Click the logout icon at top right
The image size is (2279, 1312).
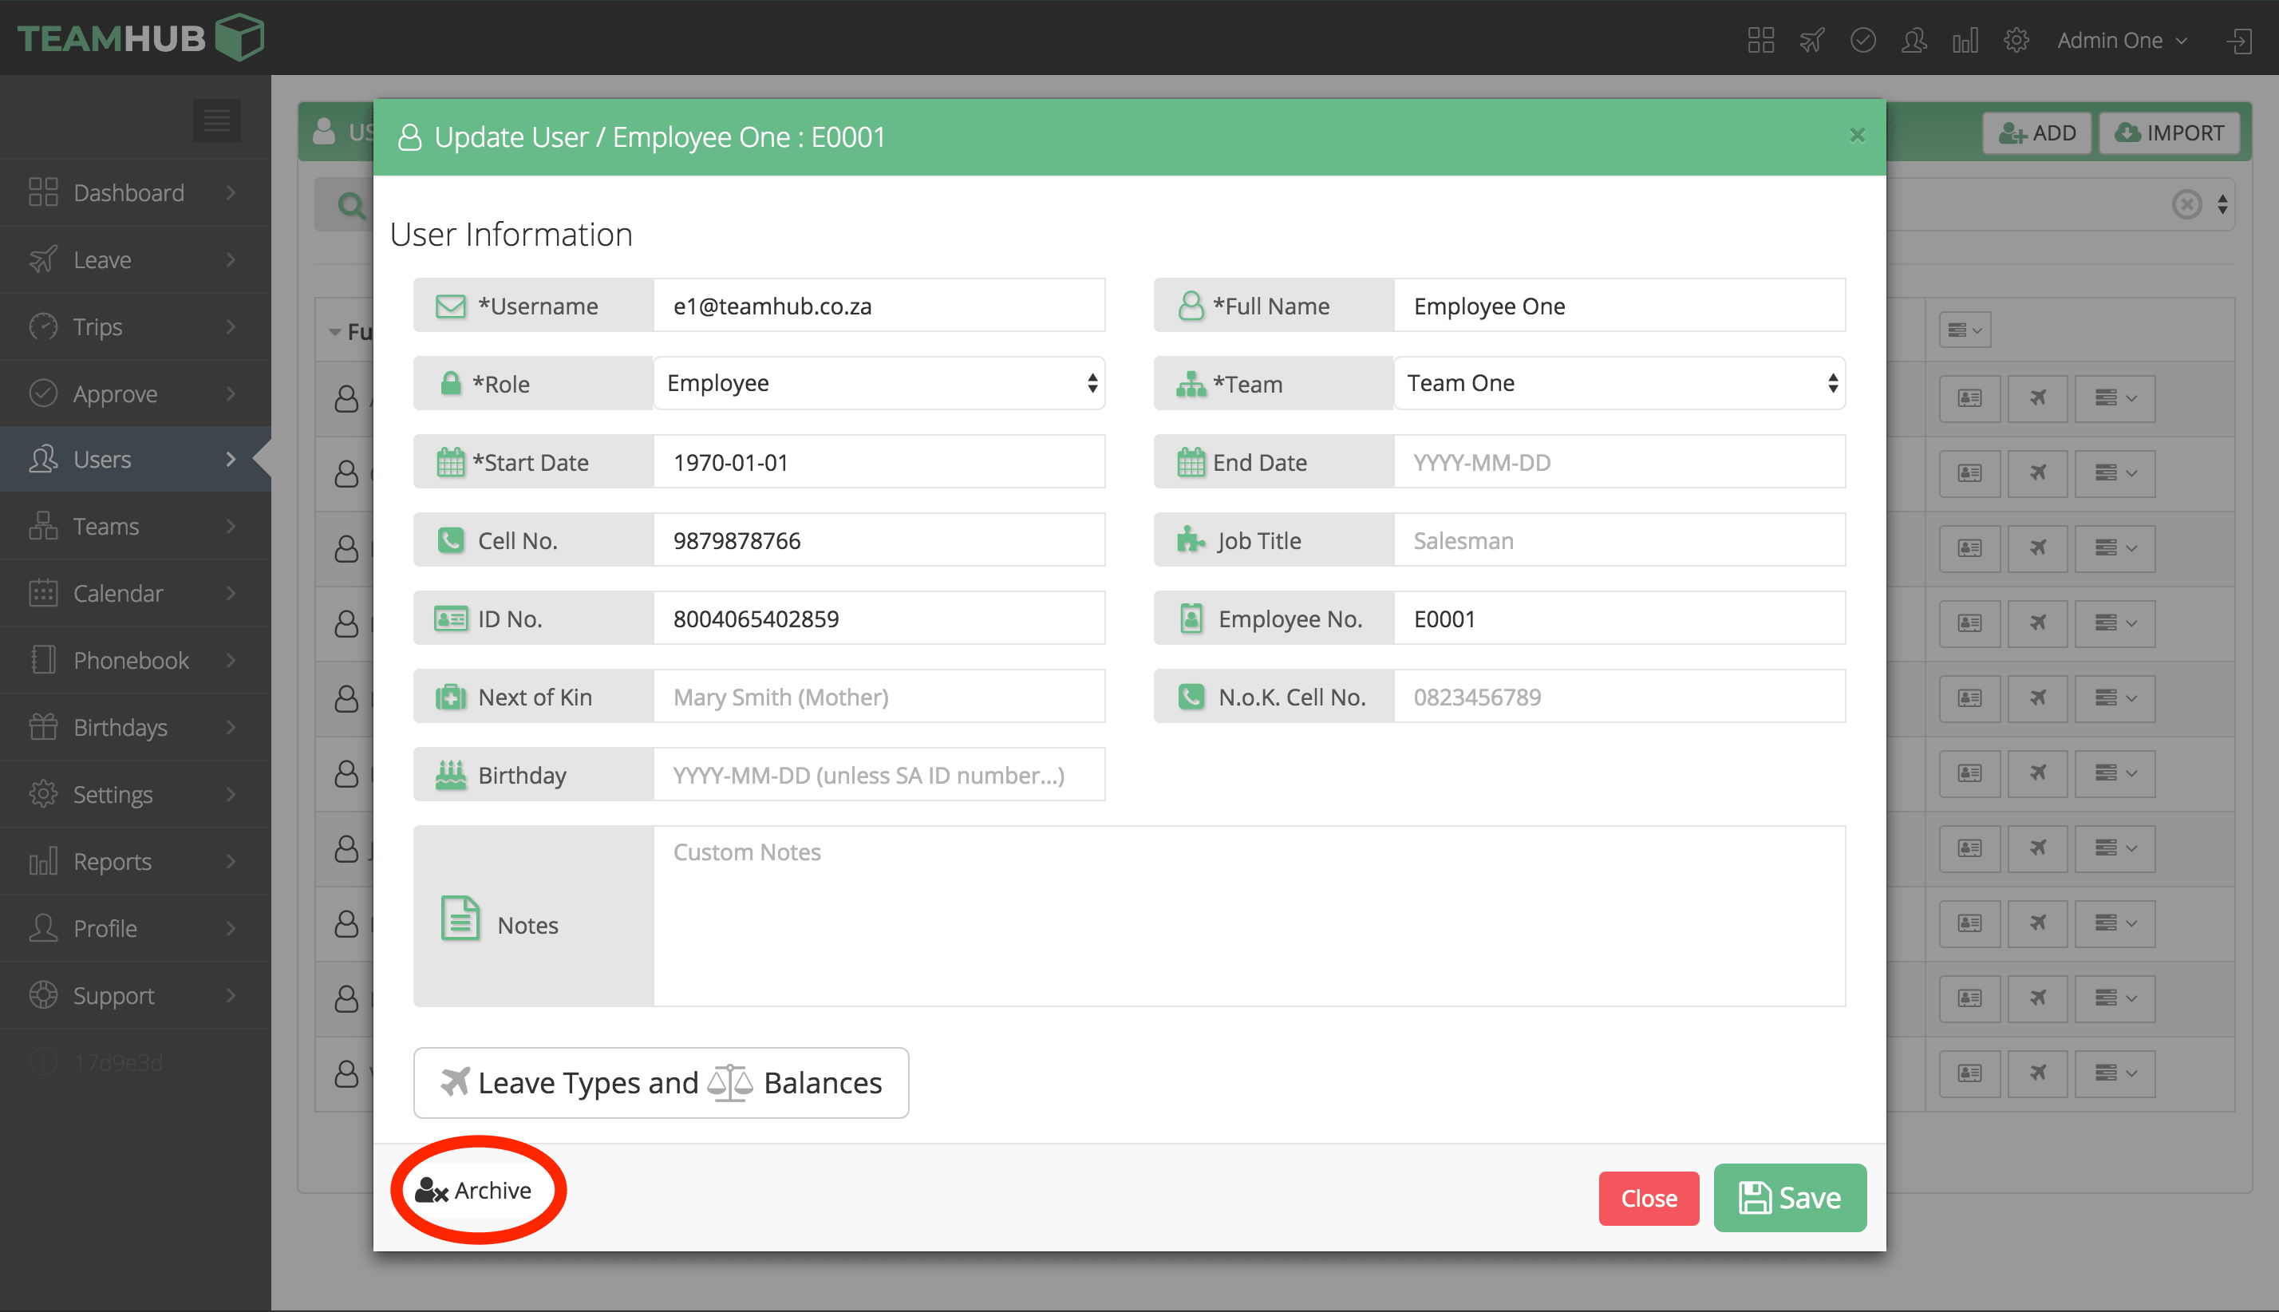coord(2239,41)
